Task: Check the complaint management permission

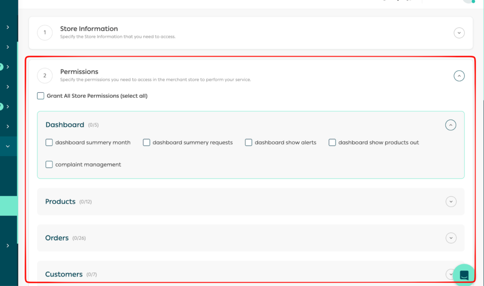Action: pos(49,165)
